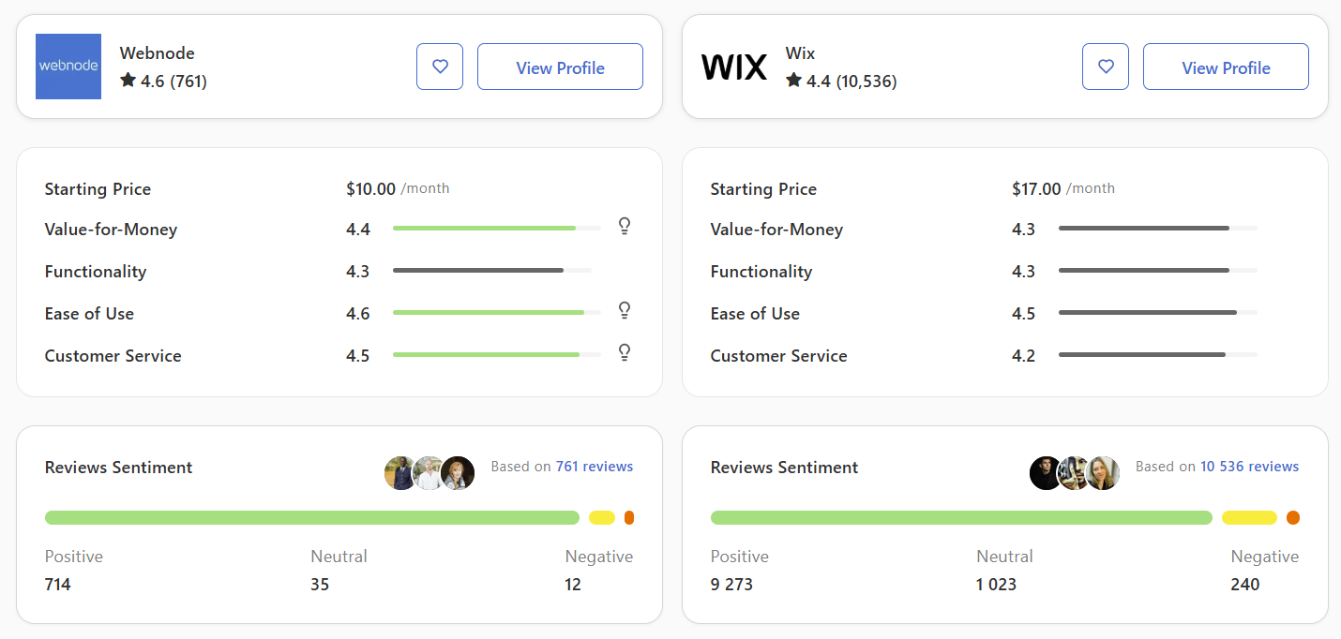Click Wix reviewer avatars group

click(x=1075, y=473)
